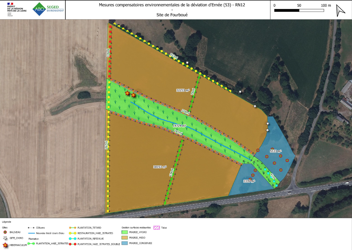The width and height of the screenshot is (352, 250).
Task: Click the PLANTATION_HAIE_3STRATES_DOUBLE red line symbol
Action: coord(72,244)
